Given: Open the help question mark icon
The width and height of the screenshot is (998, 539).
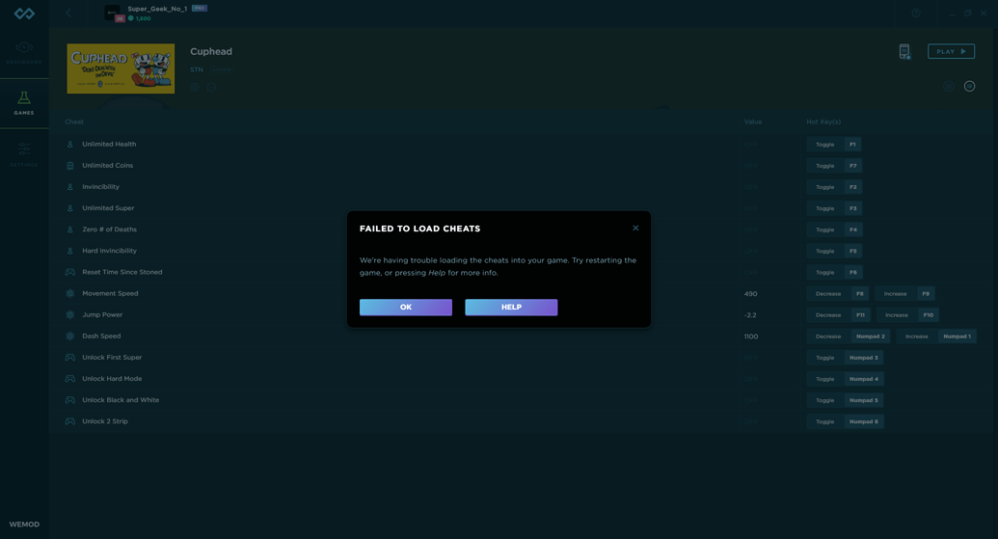Looking at the screenshot, I should click(x=916, y=13).
